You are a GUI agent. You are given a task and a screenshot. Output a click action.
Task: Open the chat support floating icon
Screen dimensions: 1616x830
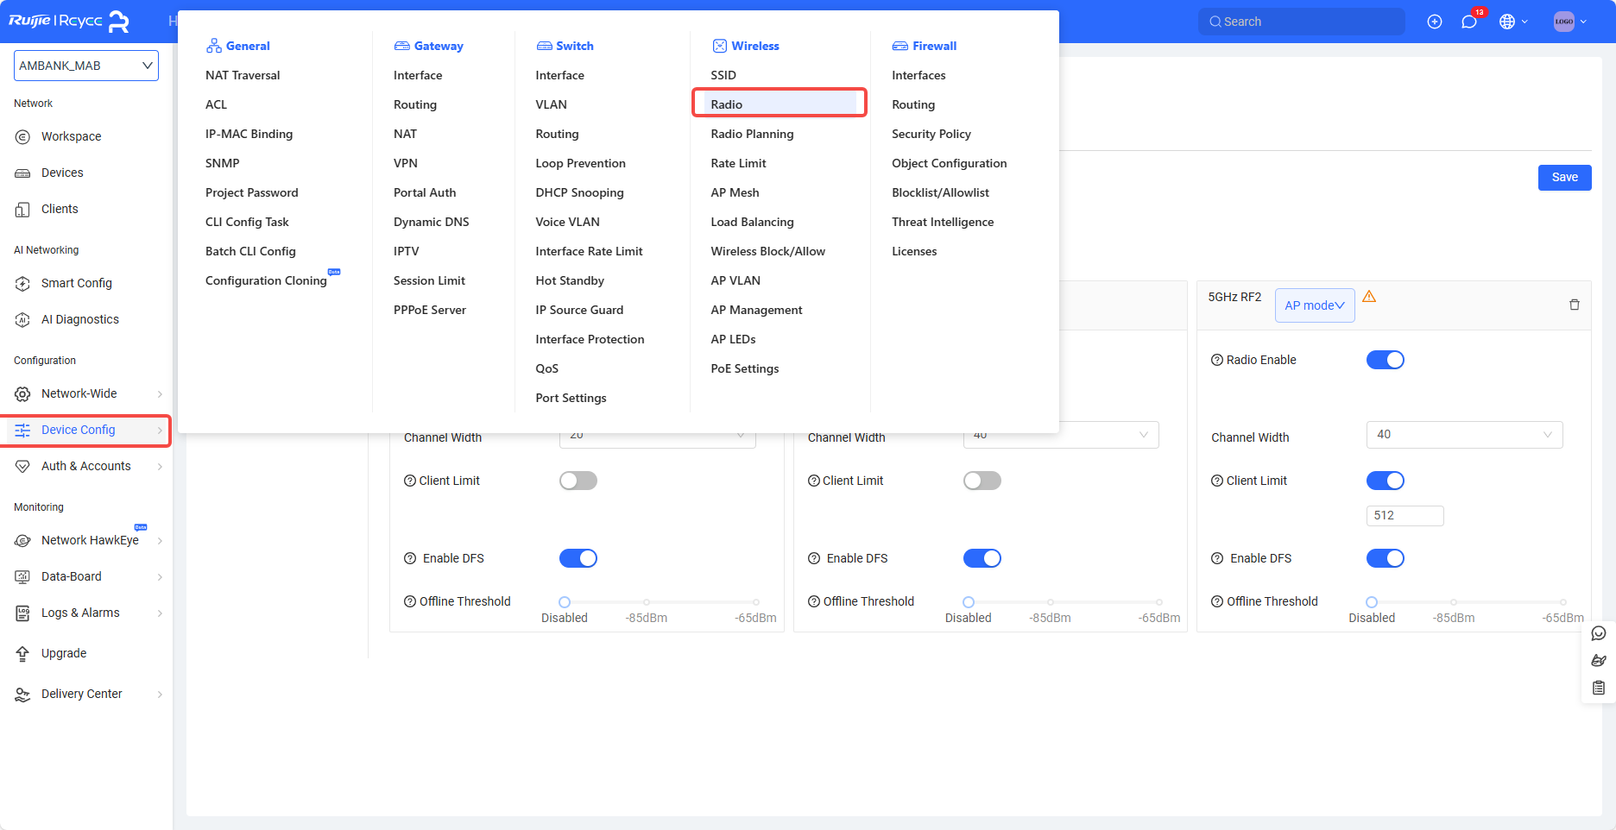tap(1599, 633)
